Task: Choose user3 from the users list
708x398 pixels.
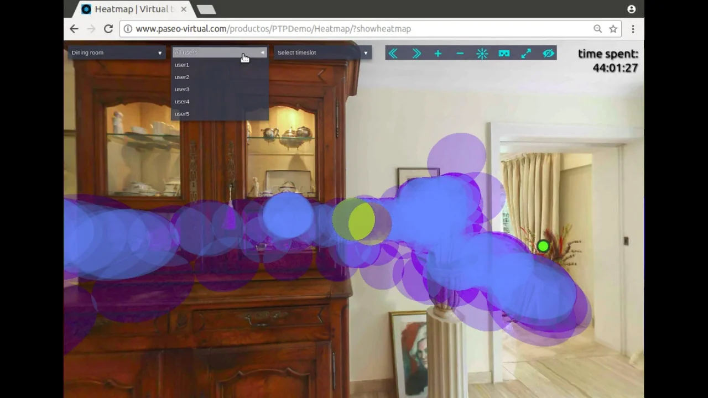Action: [x=220, y=89]
